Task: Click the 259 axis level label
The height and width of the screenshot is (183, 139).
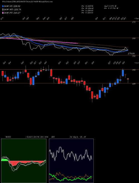Action: [x=134, y=38]
